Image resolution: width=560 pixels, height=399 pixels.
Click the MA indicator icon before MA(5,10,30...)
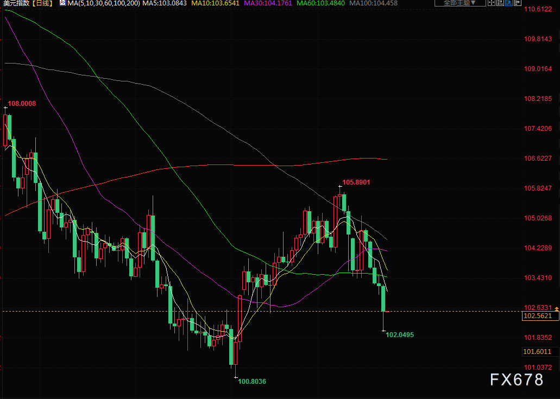(x=62, y=3)
